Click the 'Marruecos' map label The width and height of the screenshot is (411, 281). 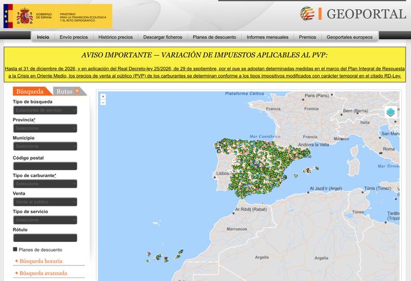pyautogui.click(x=237, y=229)
